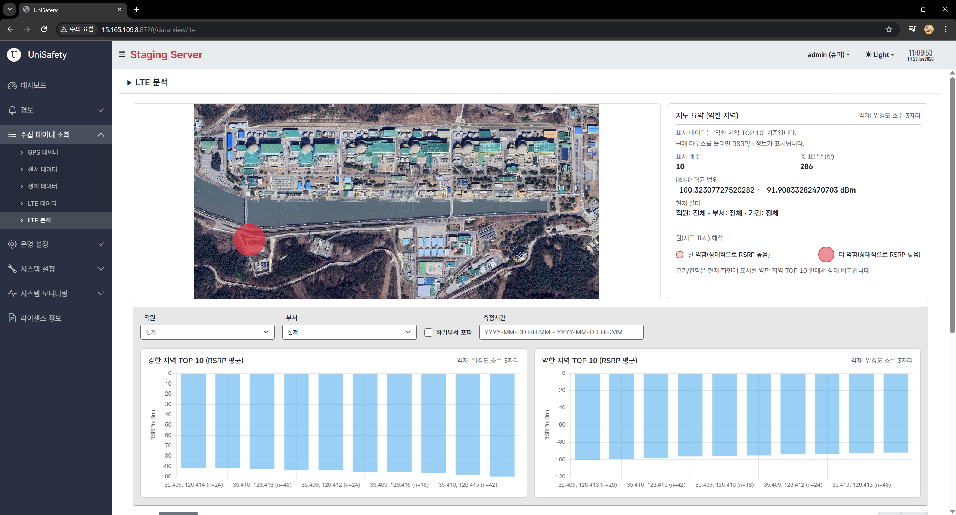Click the 시스템 설정 wrench icon
The height and width of the screenshot is (515, 956).
point(12,269)
